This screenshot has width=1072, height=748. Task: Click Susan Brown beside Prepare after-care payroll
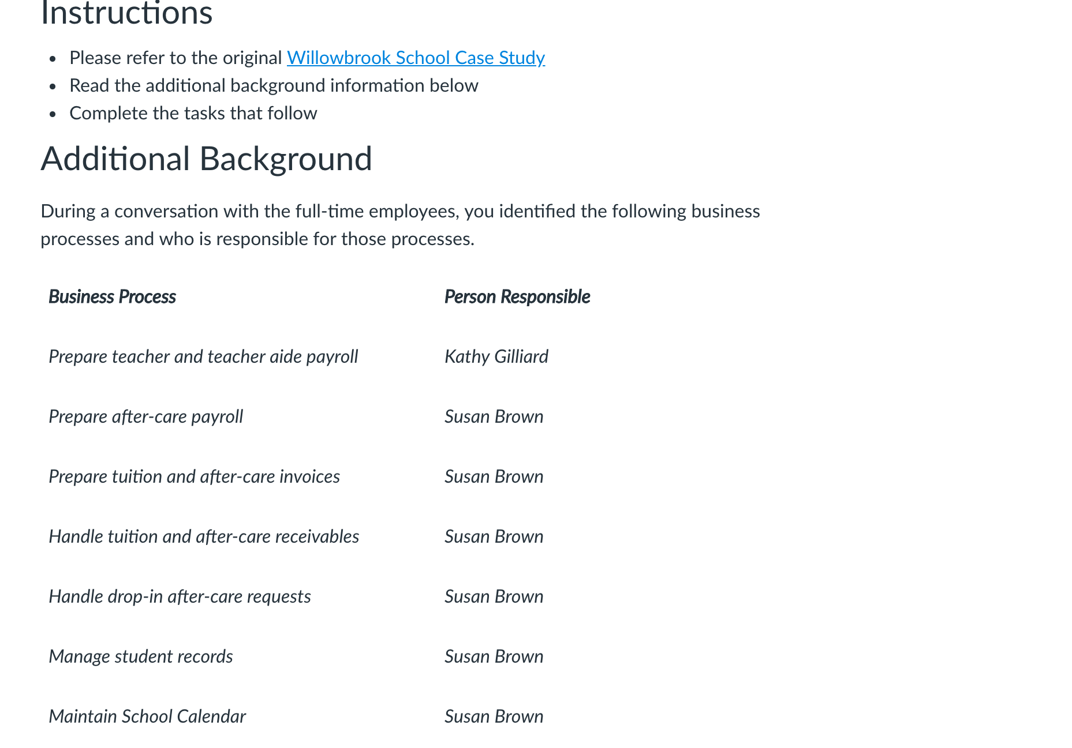pos(494,416)
